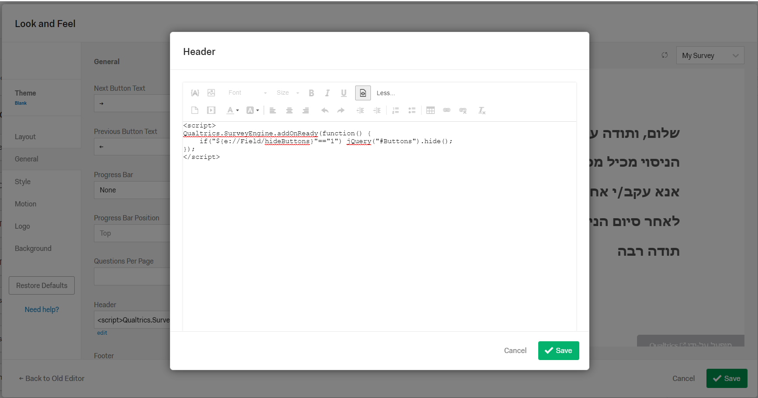Open the Progress Bar dropdown showing None
The image size is (758, 398).
(x=132, y=190)
